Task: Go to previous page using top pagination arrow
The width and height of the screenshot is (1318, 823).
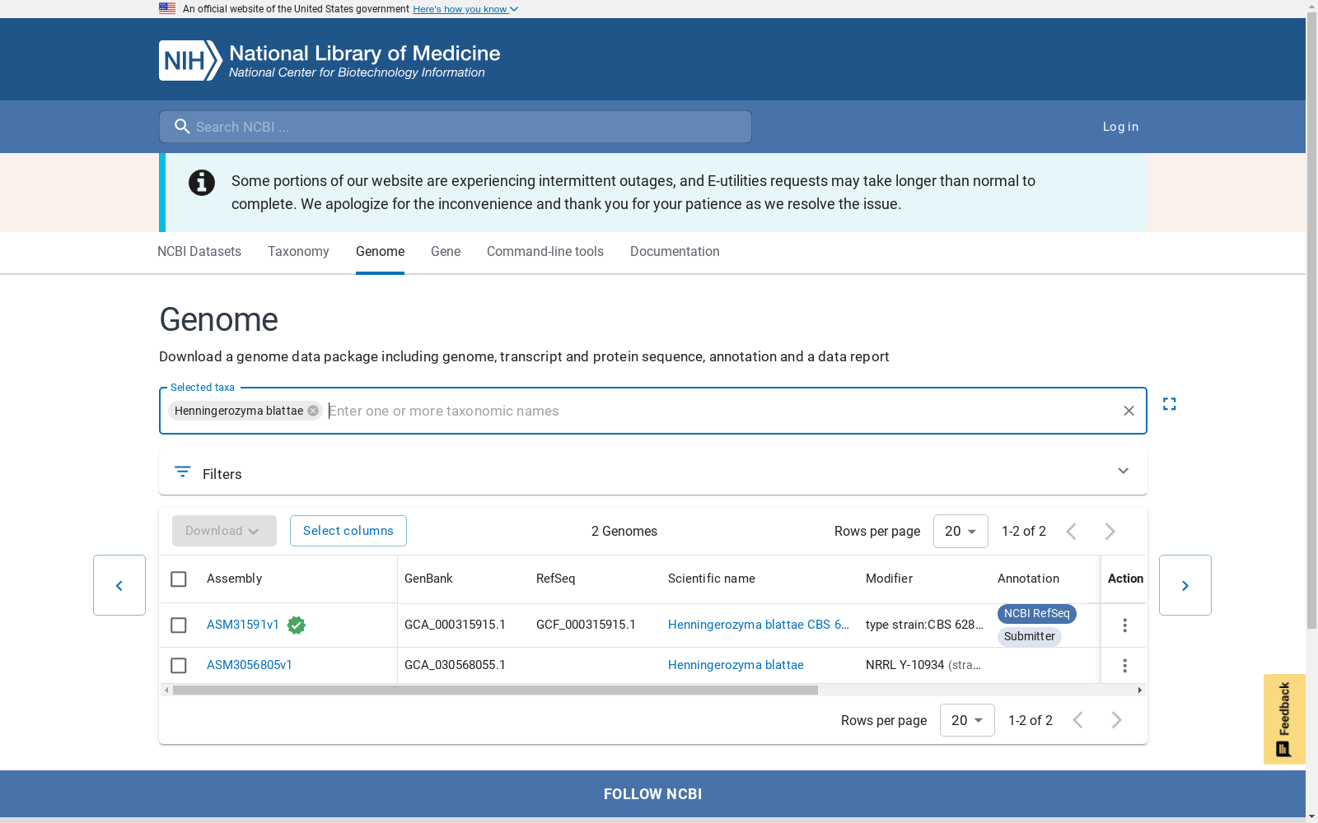Action: coord(1071,532)
